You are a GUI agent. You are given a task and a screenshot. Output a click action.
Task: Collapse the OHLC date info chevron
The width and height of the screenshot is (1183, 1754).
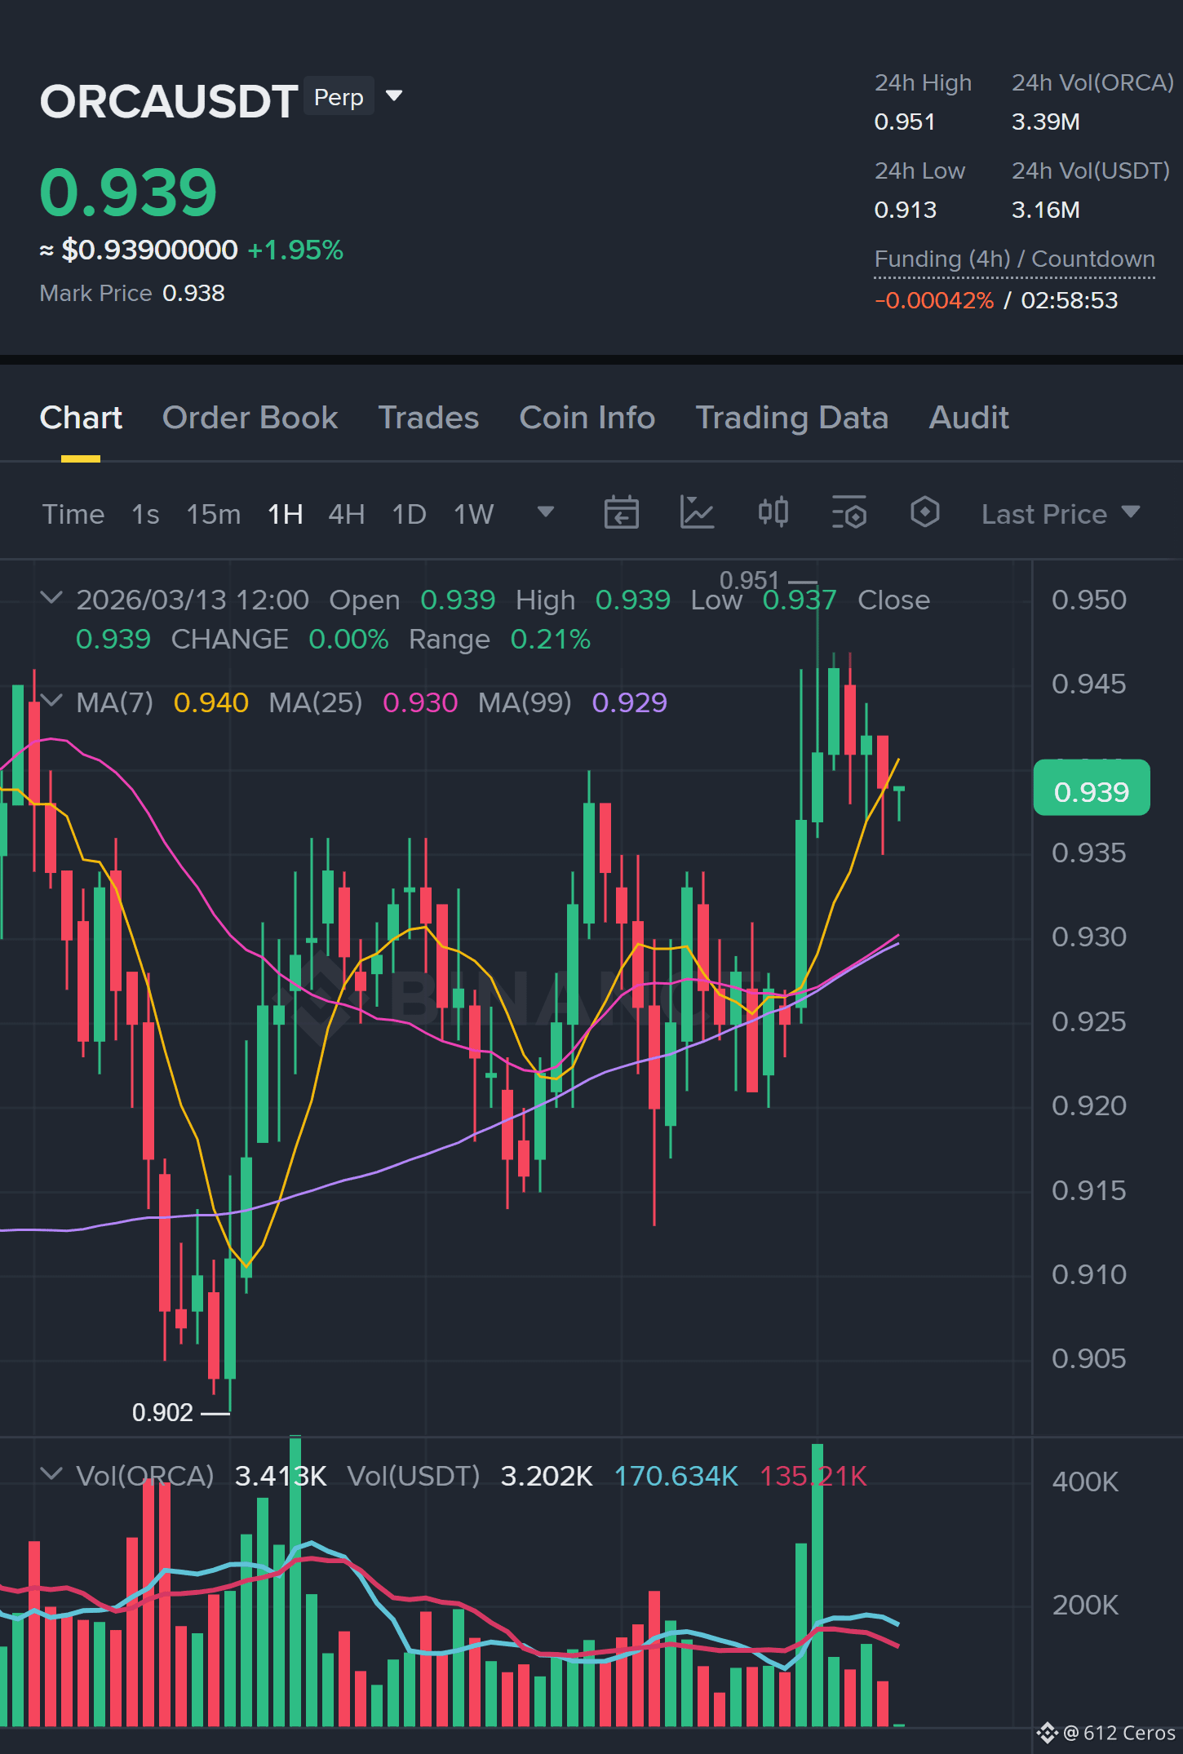click(x=51, y=598)
